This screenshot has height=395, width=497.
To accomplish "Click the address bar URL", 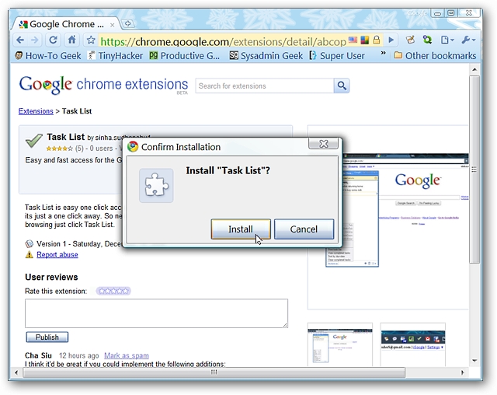I will coord(223,41).
